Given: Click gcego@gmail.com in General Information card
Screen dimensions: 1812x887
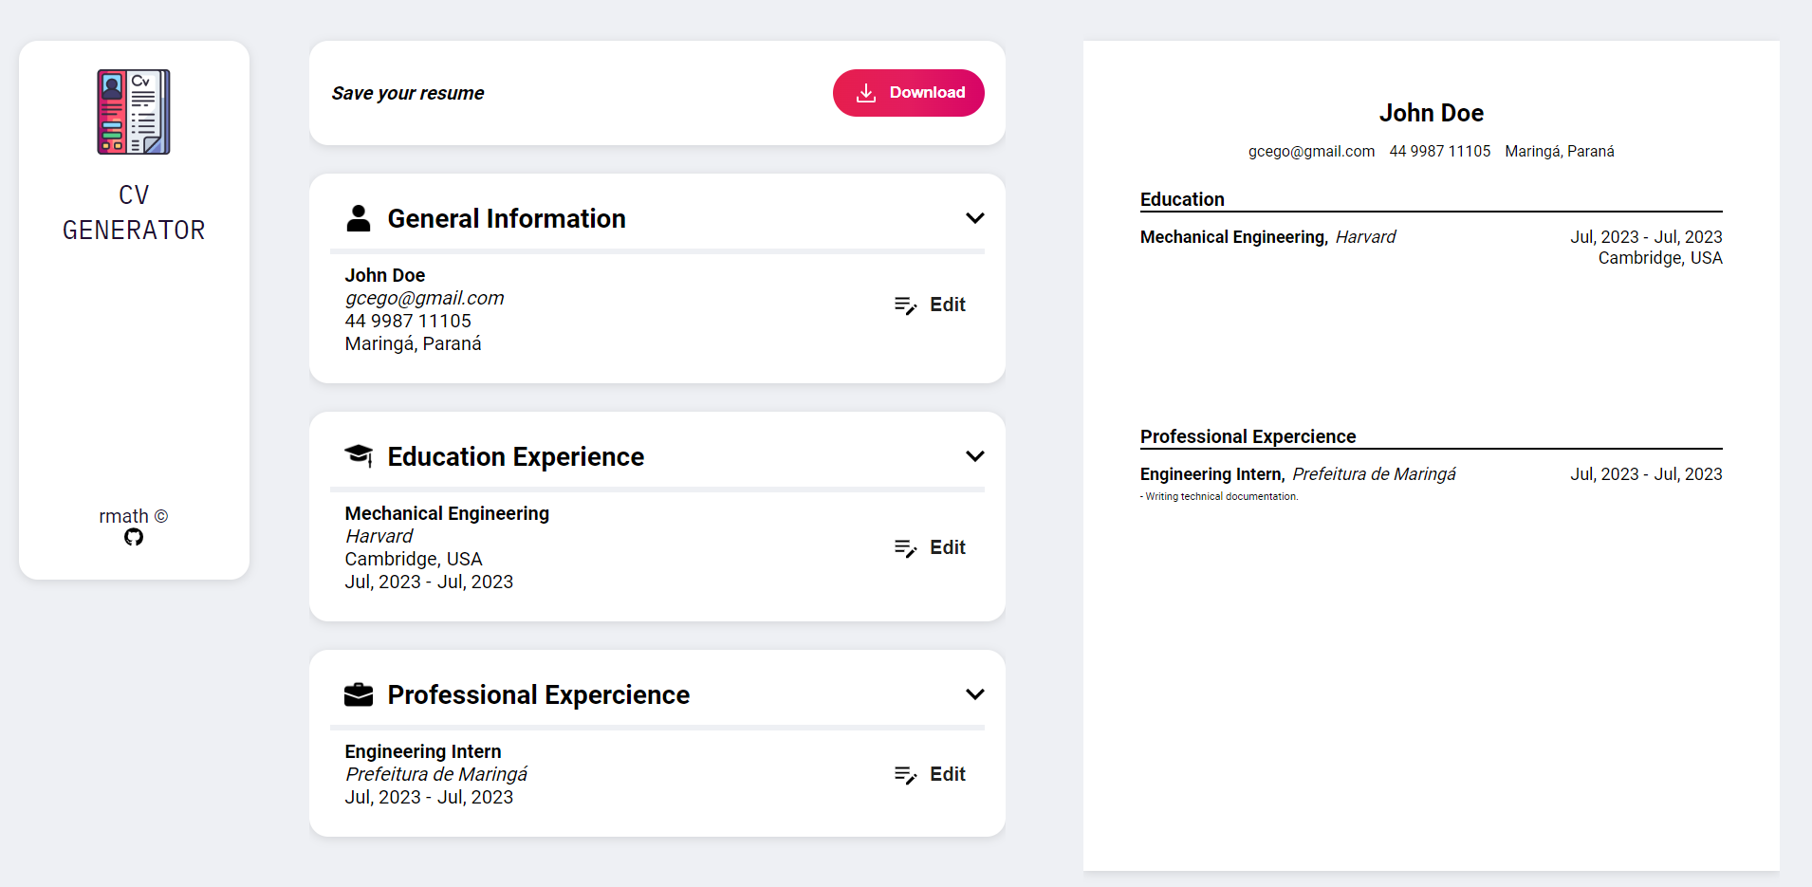Looking at the screenshot, I should [x=425, y=298].
